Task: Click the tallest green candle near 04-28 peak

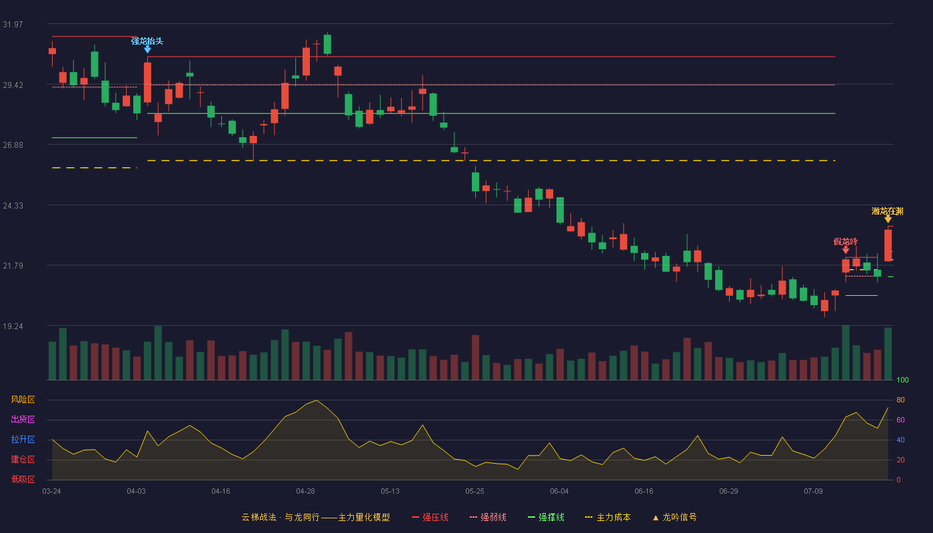Action: [x=327, y=44]
